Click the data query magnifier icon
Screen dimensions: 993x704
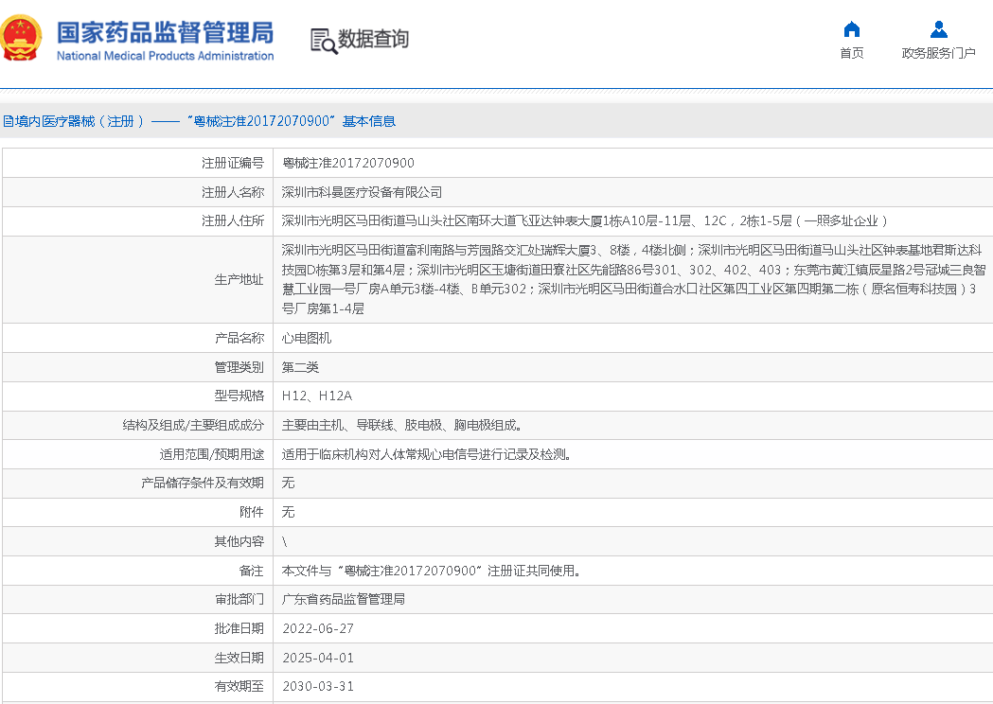tap(324, 41)
